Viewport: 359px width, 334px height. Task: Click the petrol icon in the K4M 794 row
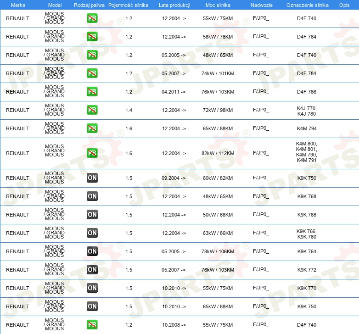point(92,128)
